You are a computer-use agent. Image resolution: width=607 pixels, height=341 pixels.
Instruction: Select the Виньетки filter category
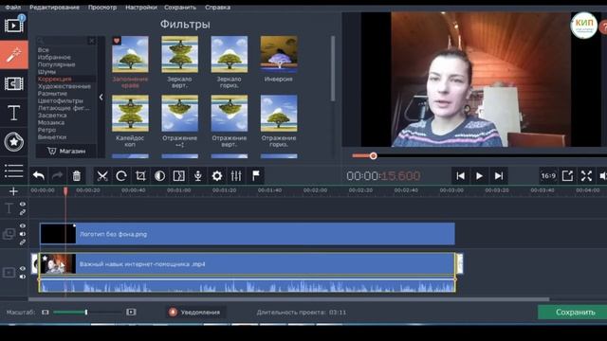52,137
